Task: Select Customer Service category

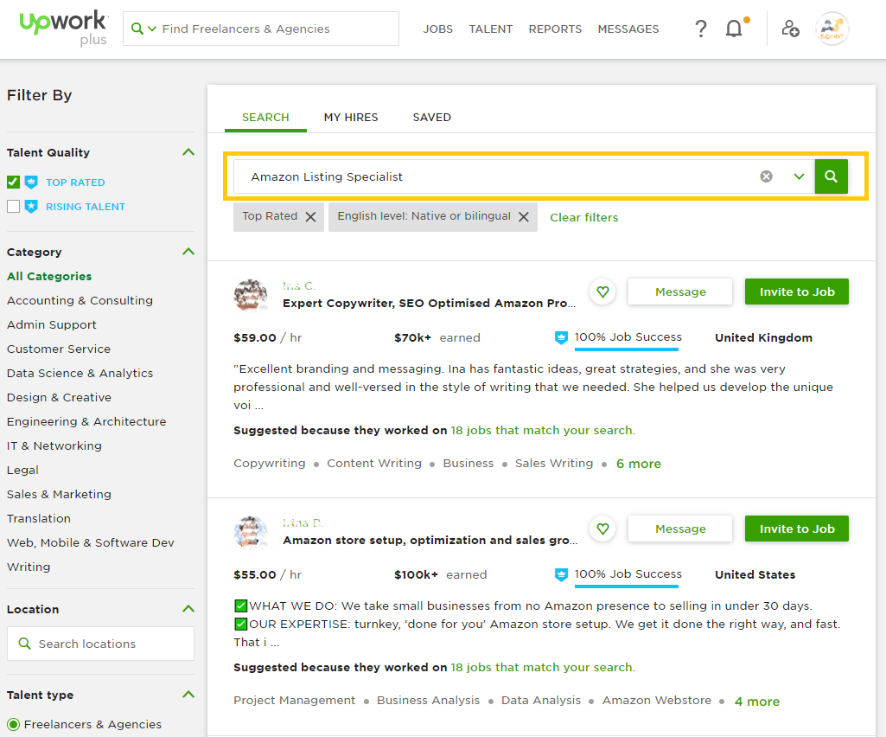Action: click(59, 349)
